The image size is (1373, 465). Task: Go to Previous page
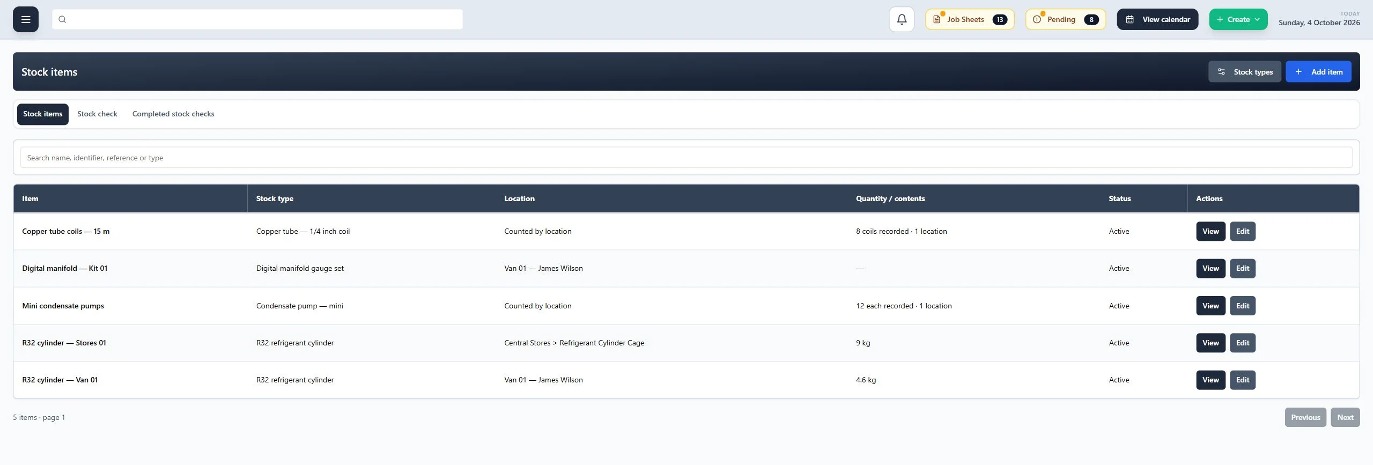coord(1305,418)
